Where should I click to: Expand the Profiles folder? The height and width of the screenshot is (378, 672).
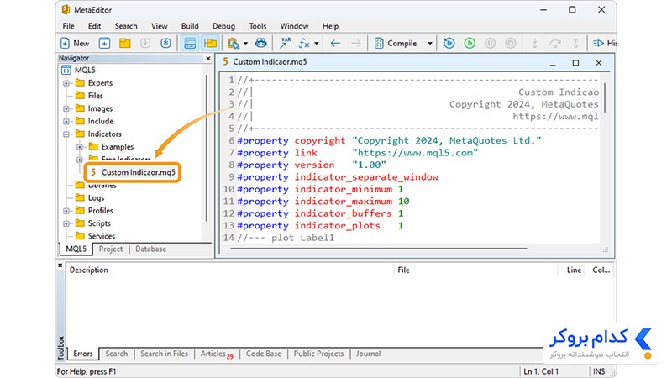[66, 211]
